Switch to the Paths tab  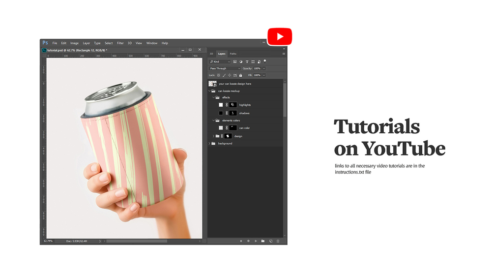[233, 54]
